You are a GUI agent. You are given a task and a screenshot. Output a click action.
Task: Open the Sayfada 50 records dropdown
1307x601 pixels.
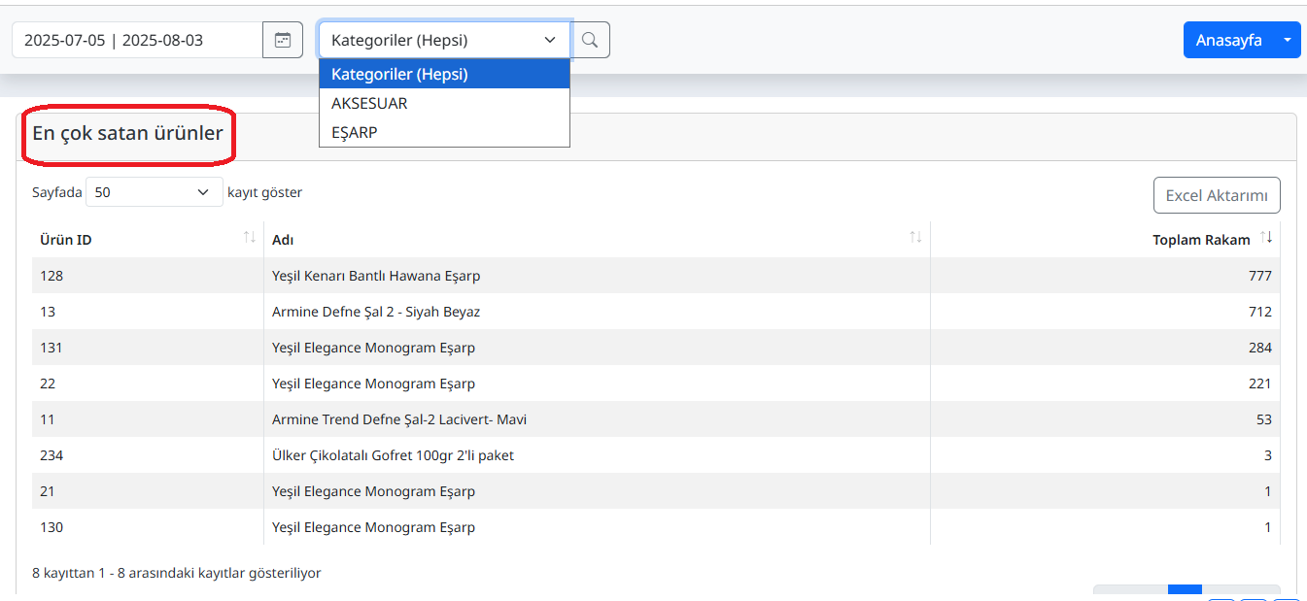154,192
